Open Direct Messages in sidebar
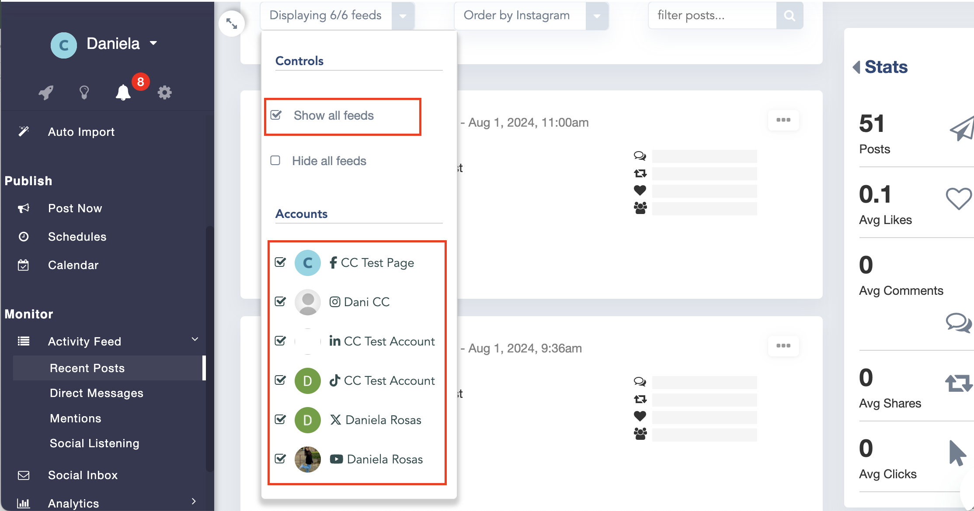This screenshot has width=974, height=511. tap(97, 393)
